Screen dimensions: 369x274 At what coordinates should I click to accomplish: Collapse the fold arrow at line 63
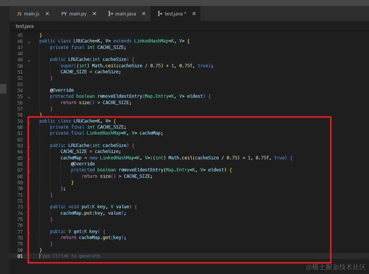tap(29, 147)
